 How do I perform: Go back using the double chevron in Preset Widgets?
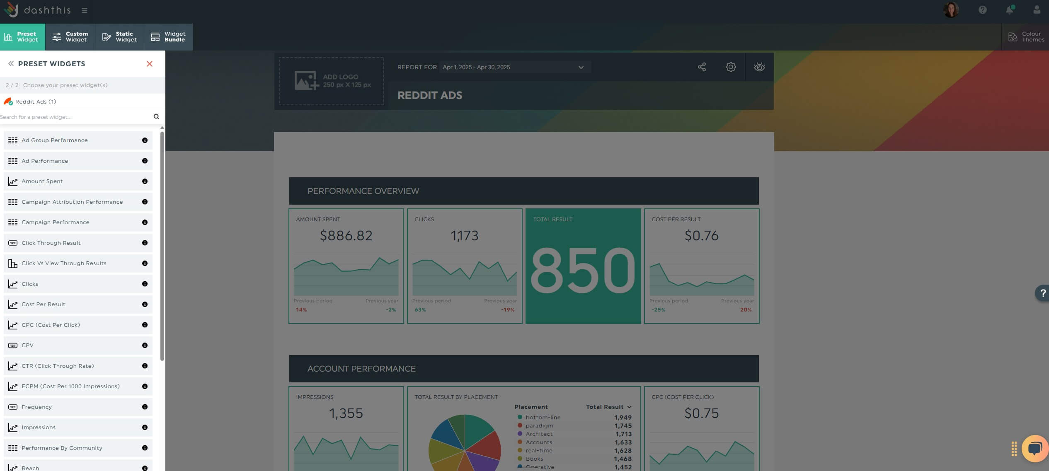pos(11,64)
